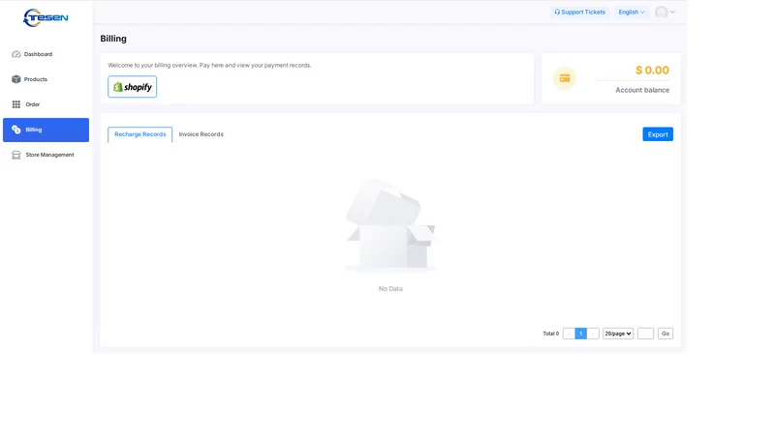Click the Store Management shop icon
The height and width of the screenshot is (435, 775).
(16, 155)
